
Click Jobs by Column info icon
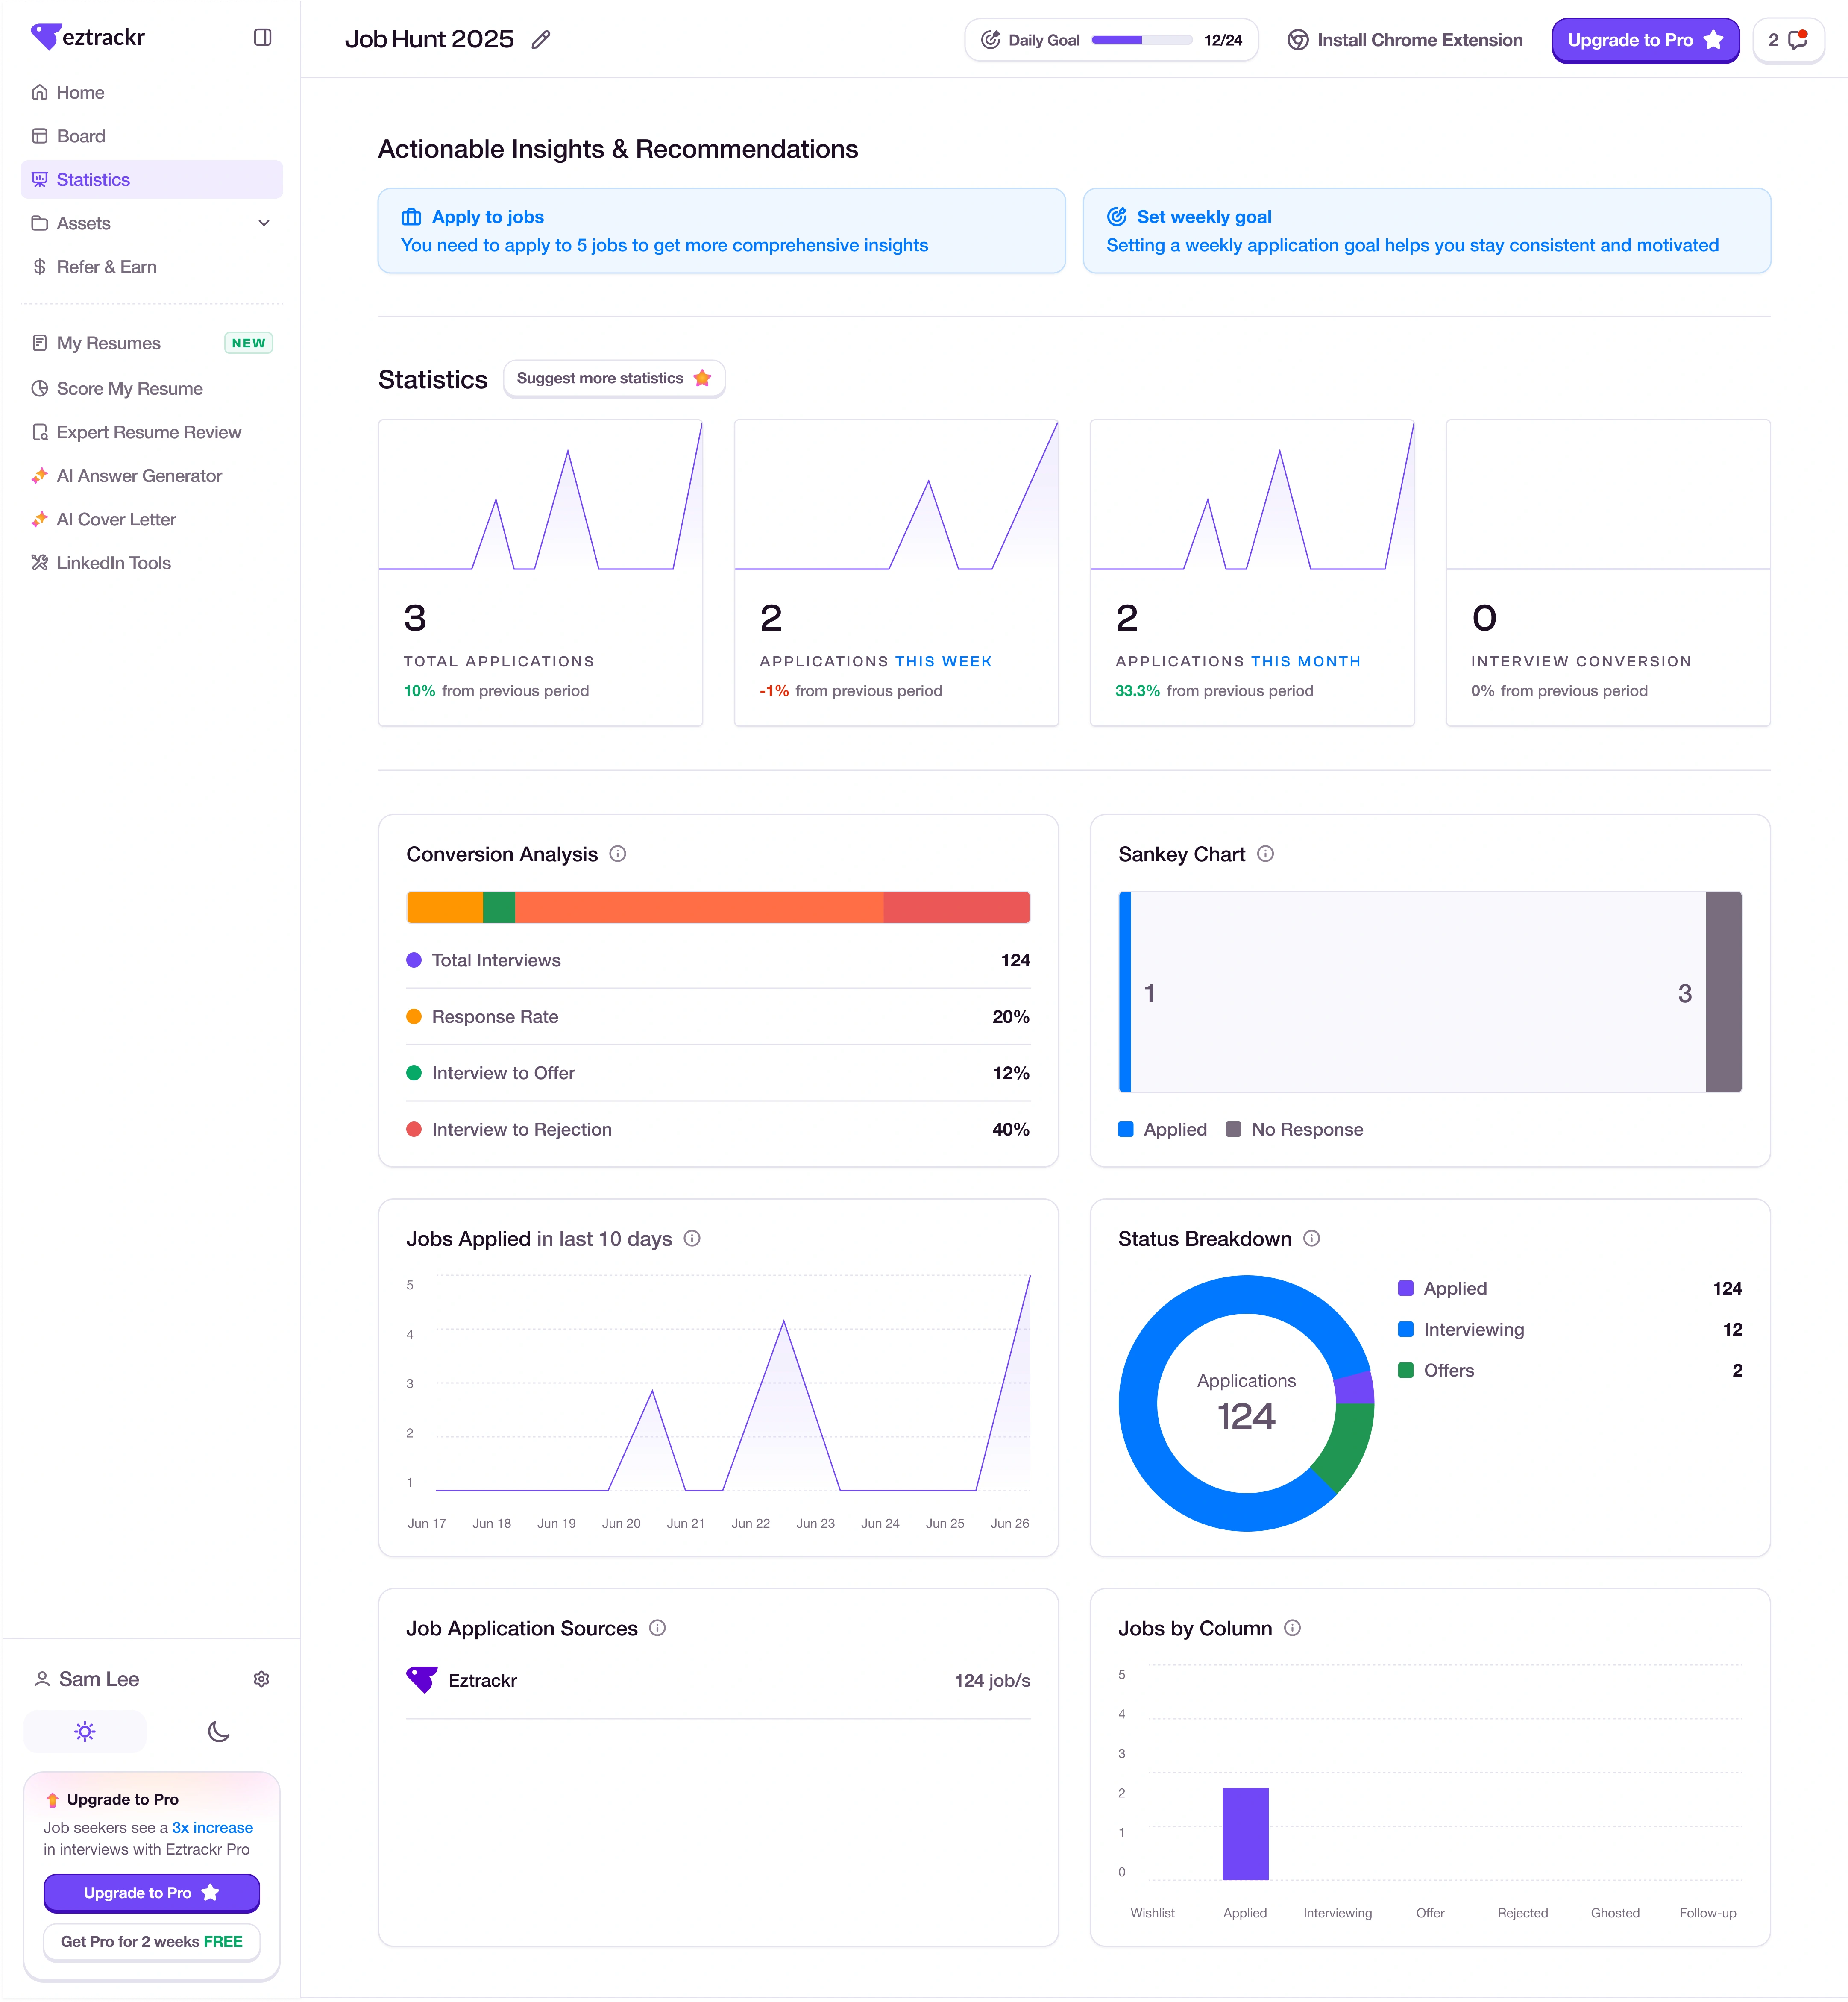[x=1292, y=1628]
